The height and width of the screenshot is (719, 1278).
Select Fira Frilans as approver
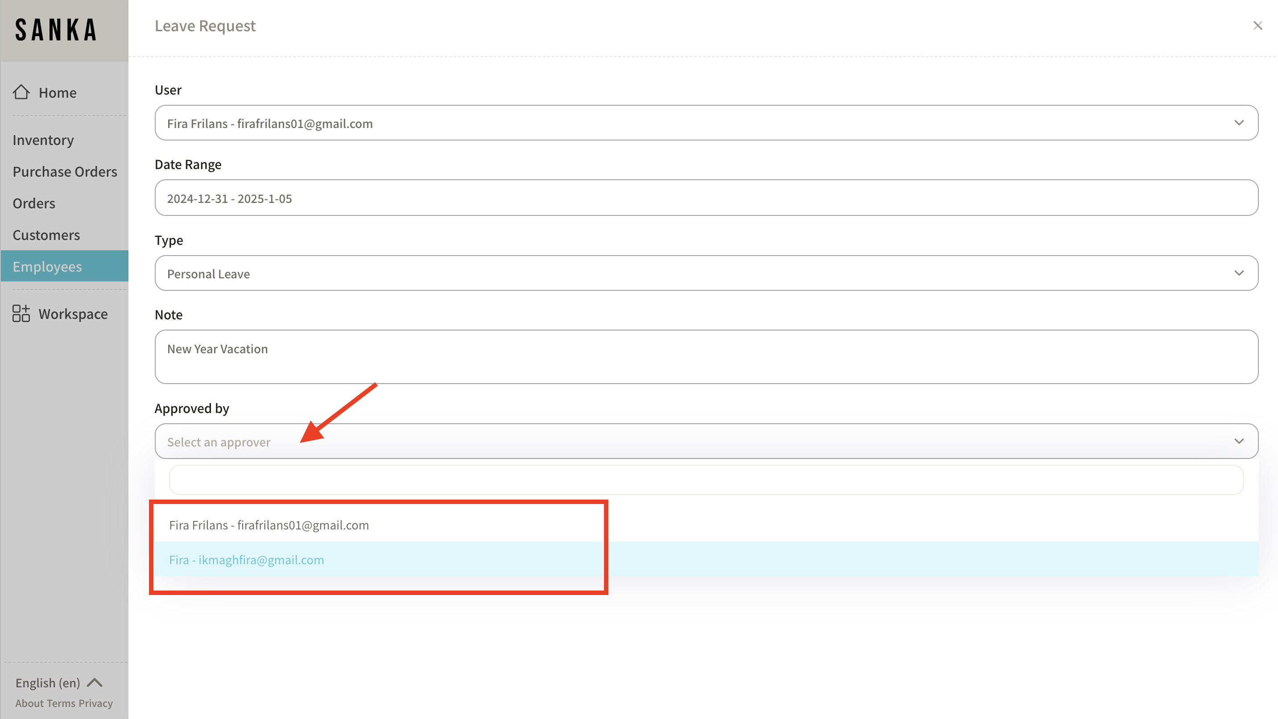[269, 525]
